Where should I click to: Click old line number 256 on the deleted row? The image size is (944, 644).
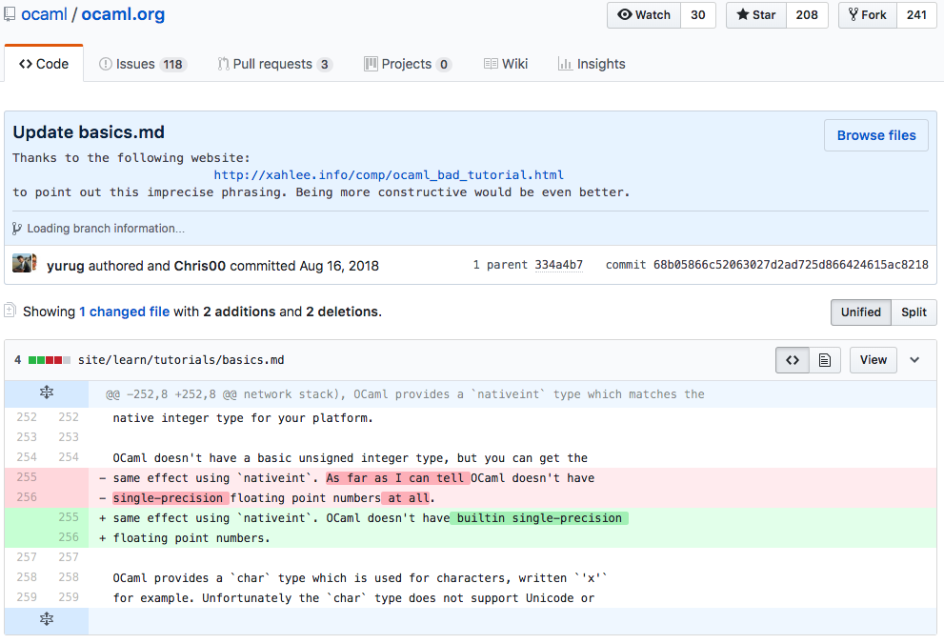pyautogui.click(x=27, y=497)
